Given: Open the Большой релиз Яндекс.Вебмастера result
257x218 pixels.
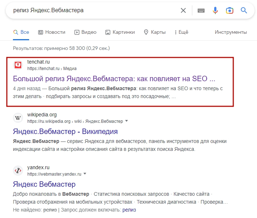Looking at the screenshot, I should pyautogui.click(x=114, y=78).
